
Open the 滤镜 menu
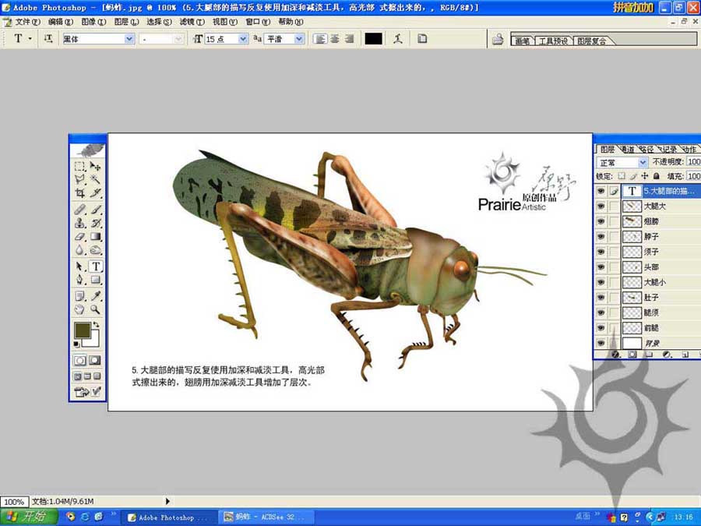coord(192,22)
